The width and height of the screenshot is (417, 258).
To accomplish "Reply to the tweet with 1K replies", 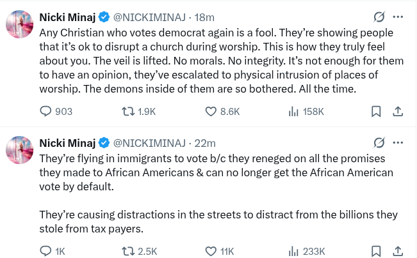I will pyautogui.click(x=46, y=251).
